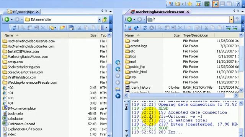The image size is (245, 137).
Task: Open the folder dropdown arrow in top toolbar
Action: click(183, 4)
